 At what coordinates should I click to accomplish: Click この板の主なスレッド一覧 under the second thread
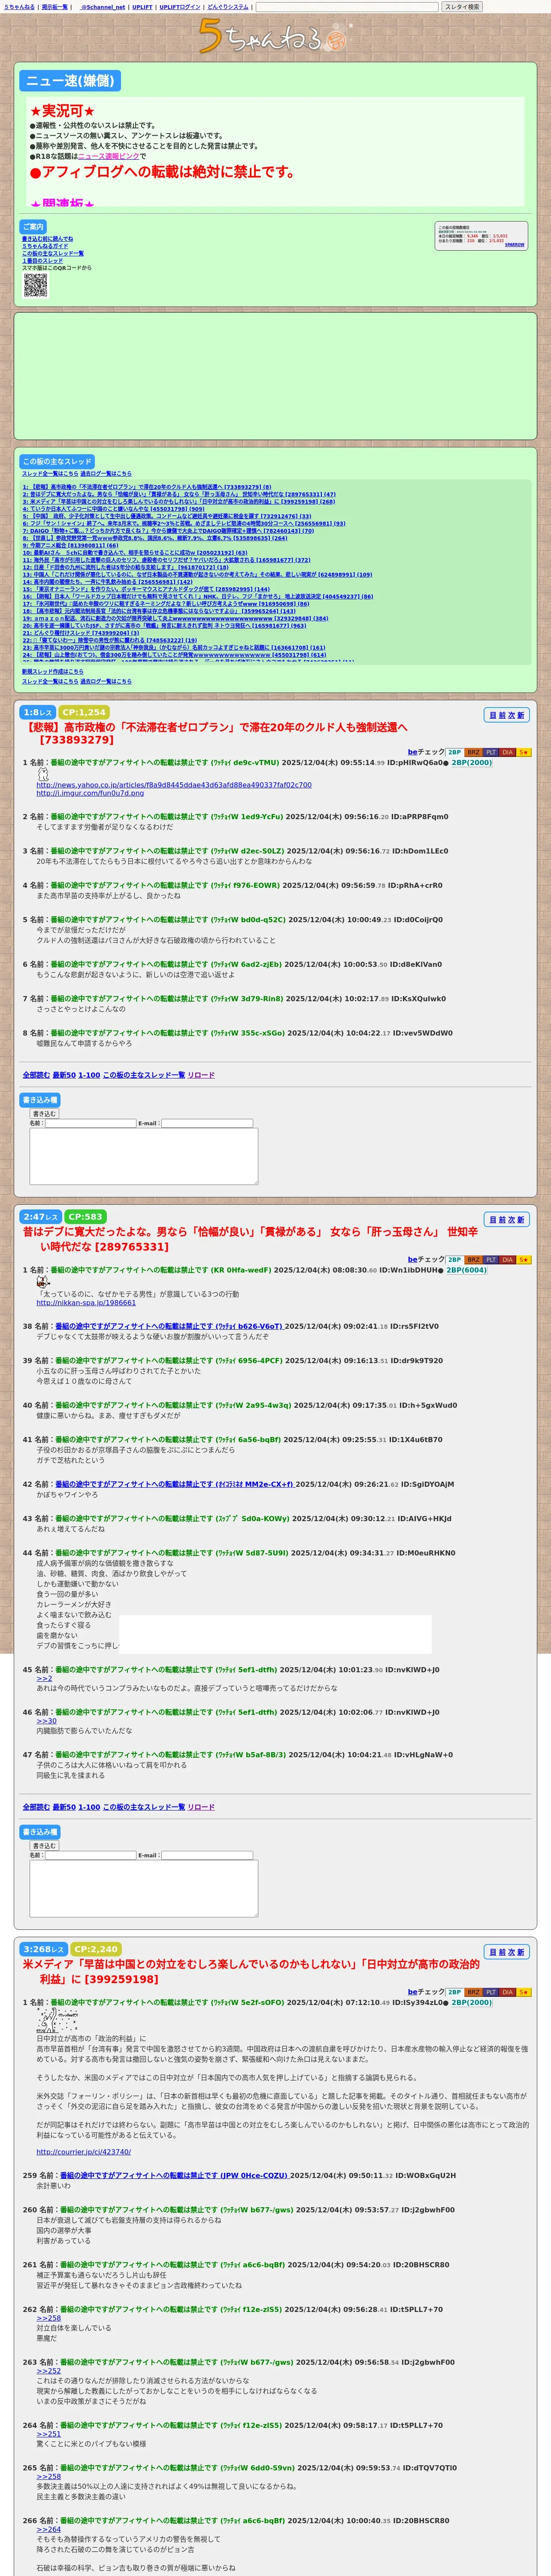pyautogui.click(x=144, y=1807)
